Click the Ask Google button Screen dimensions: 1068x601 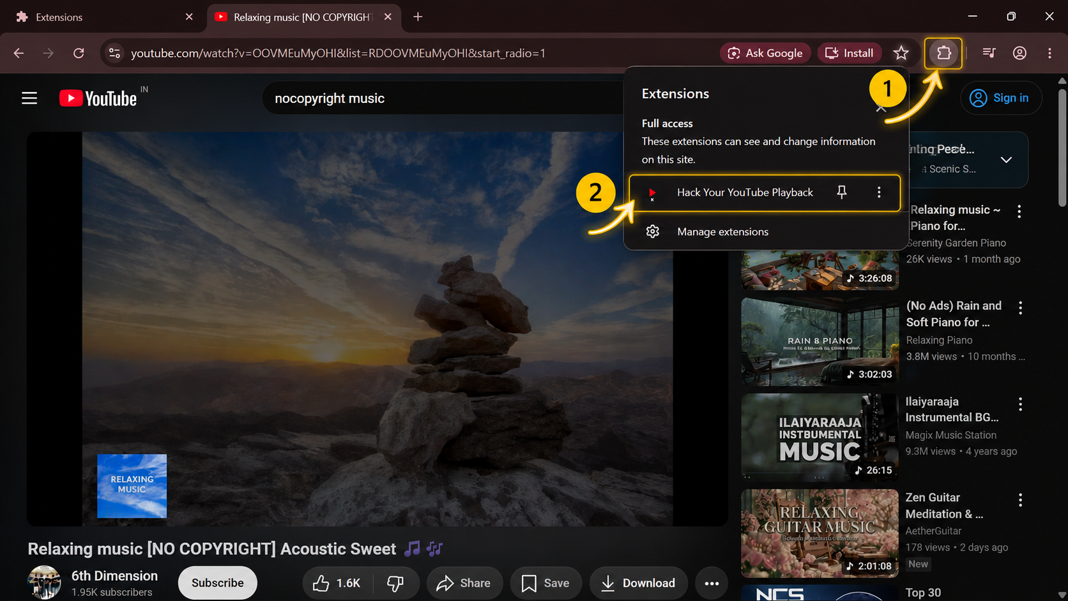pyautogui.click(x=765, y=53)
